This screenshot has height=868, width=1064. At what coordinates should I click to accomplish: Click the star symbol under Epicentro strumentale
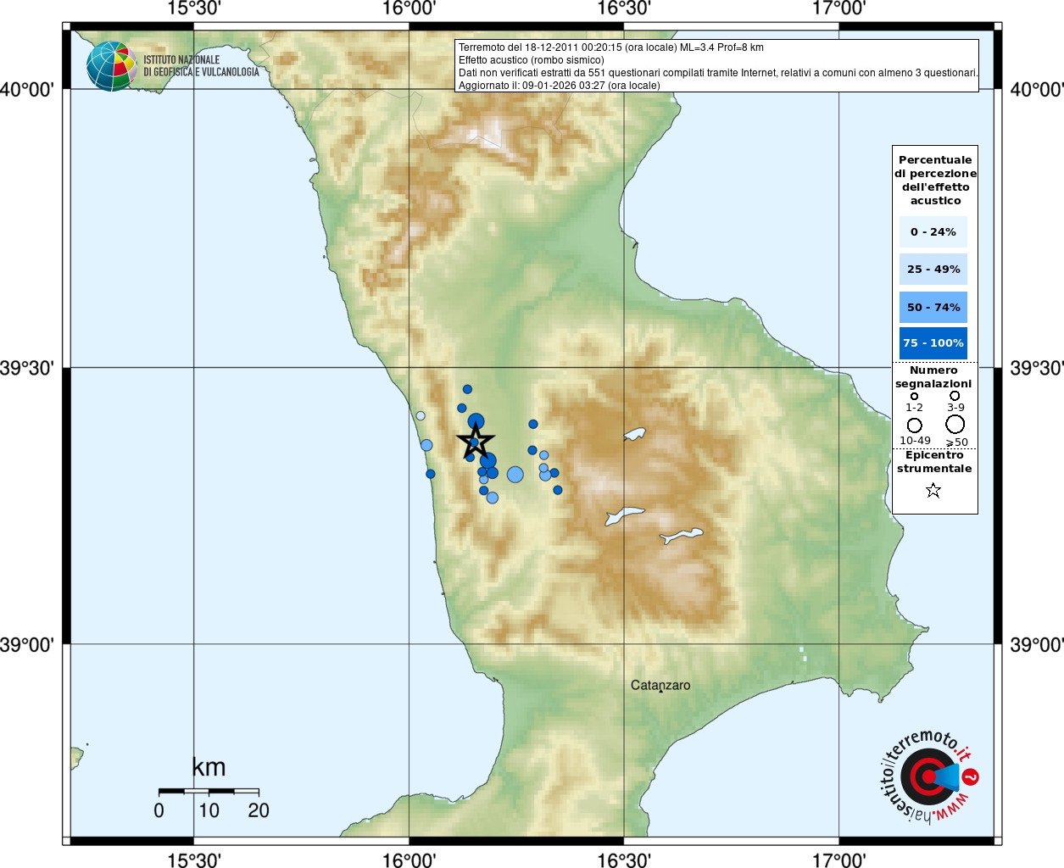pos(933,490)
